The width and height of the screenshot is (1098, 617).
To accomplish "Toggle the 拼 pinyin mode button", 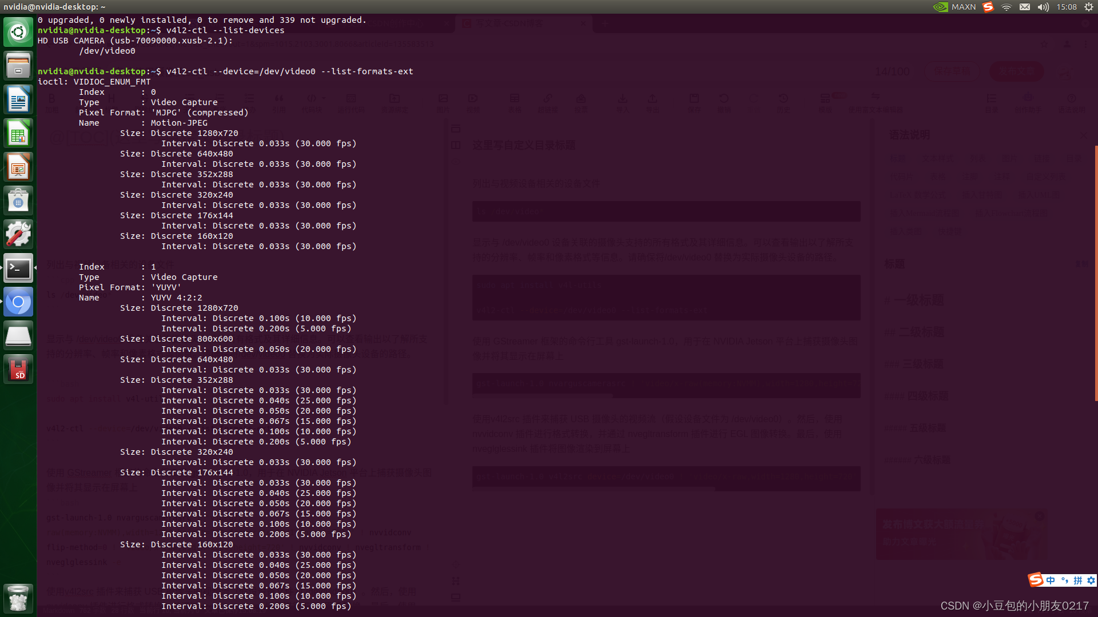I will [1078, 580].
